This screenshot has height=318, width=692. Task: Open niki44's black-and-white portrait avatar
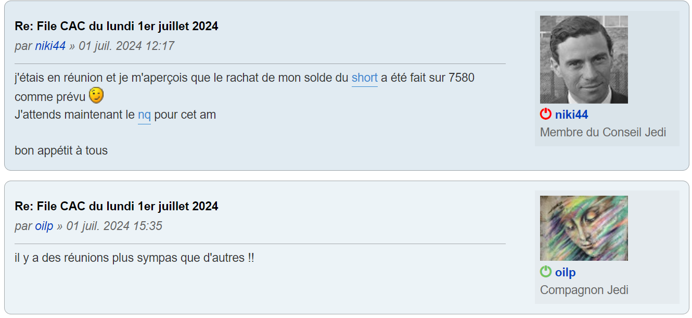(584, 59)
